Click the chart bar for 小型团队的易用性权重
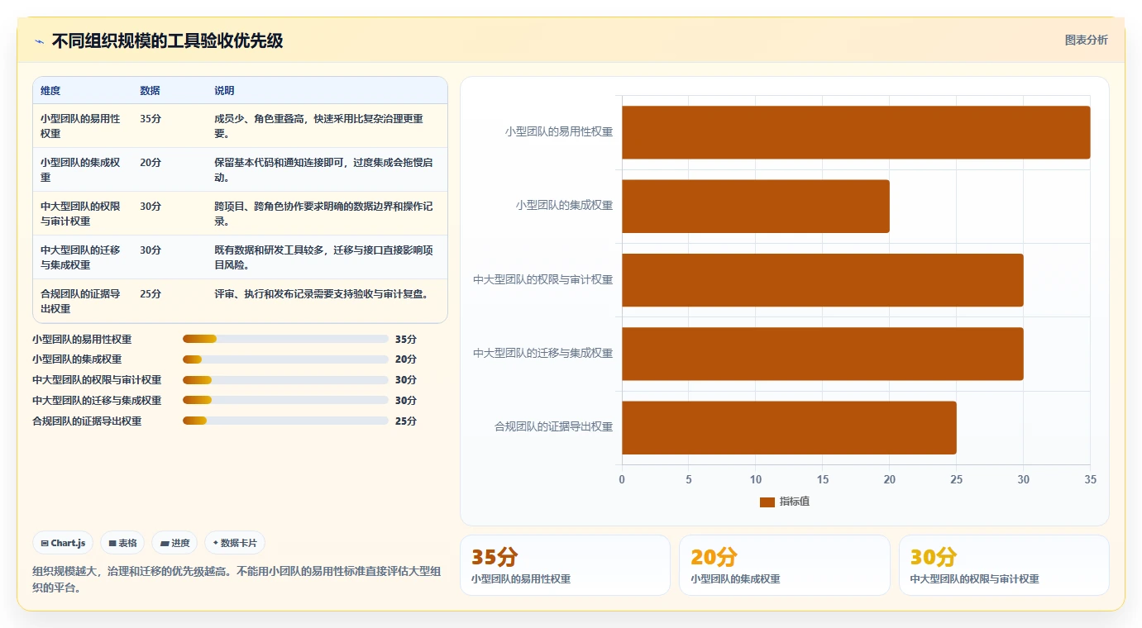Screen dimensions: 1142x628 point(856,132)
